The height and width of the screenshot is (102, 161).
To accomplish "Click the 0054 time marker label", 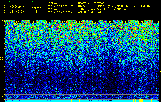I will (x=64, y=22).
